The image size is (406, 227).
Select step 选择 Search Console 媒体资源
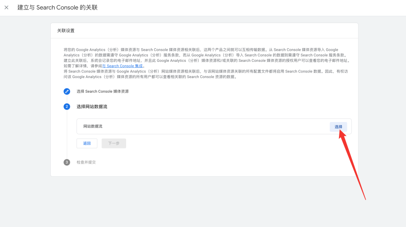coord(103,92)
